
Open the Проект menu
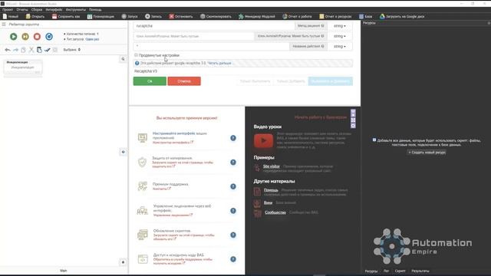[x=8, y=10]
